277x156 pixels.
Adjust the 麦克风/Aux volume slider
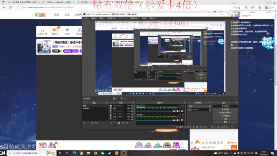coord(156,111)
